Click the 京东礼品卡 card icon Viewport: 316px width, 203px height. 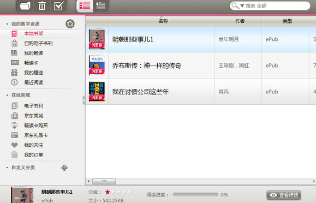[15, 135]
